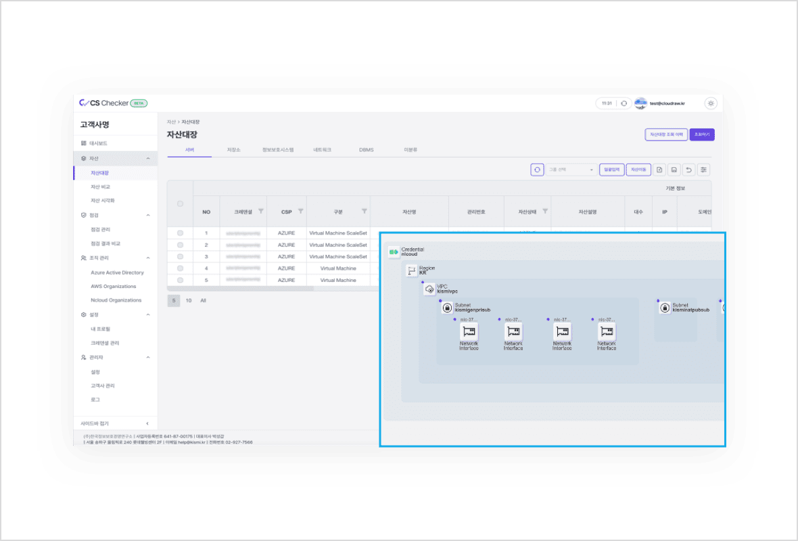Click the refresh icon beside the 11:31 timer
Image resolution: width=798 pixels, height=541 pixels.
(x=624, y=103)
